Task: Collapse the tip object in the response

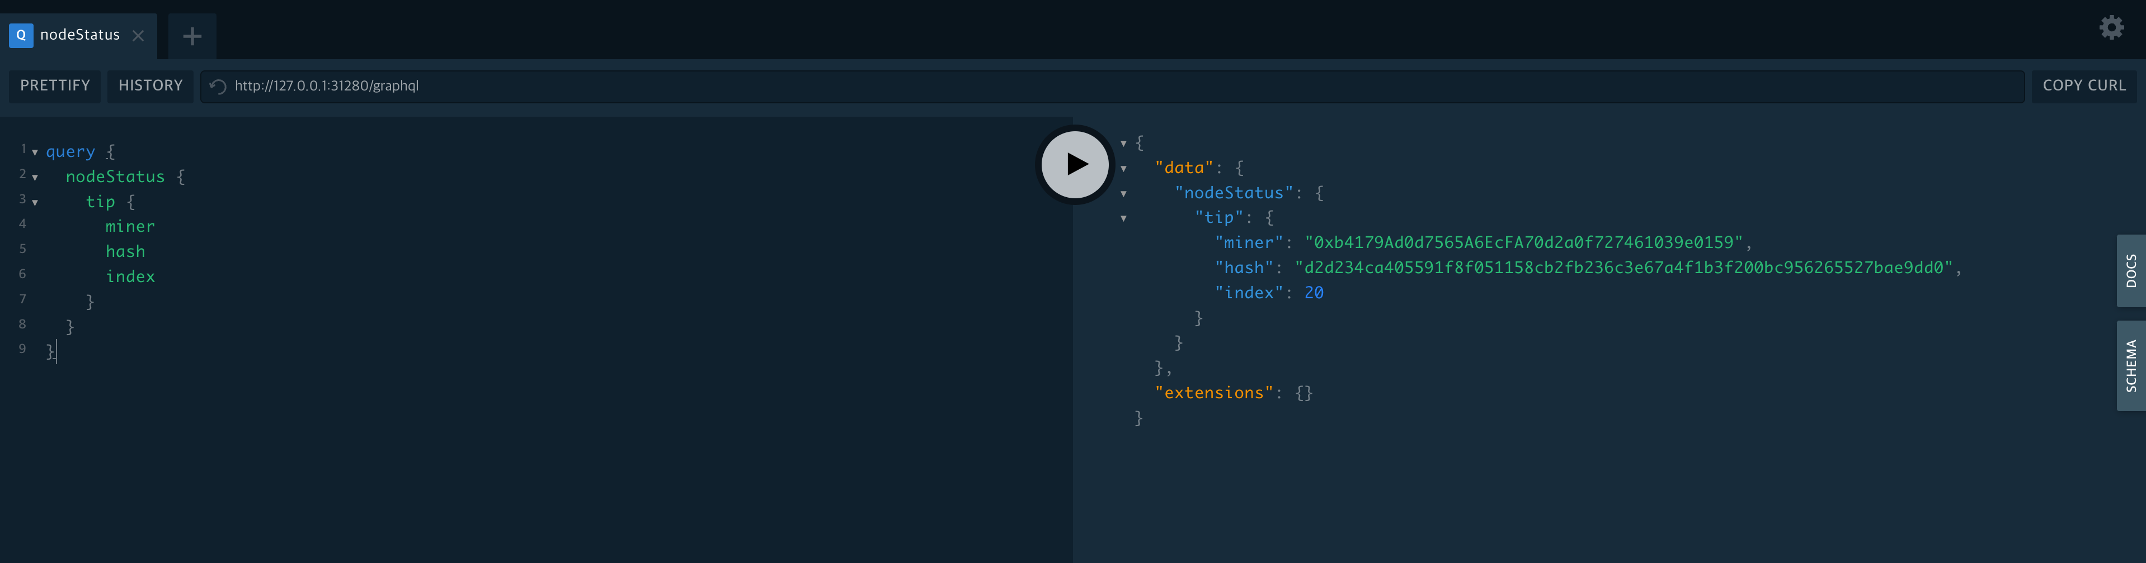Action: 1123,217
